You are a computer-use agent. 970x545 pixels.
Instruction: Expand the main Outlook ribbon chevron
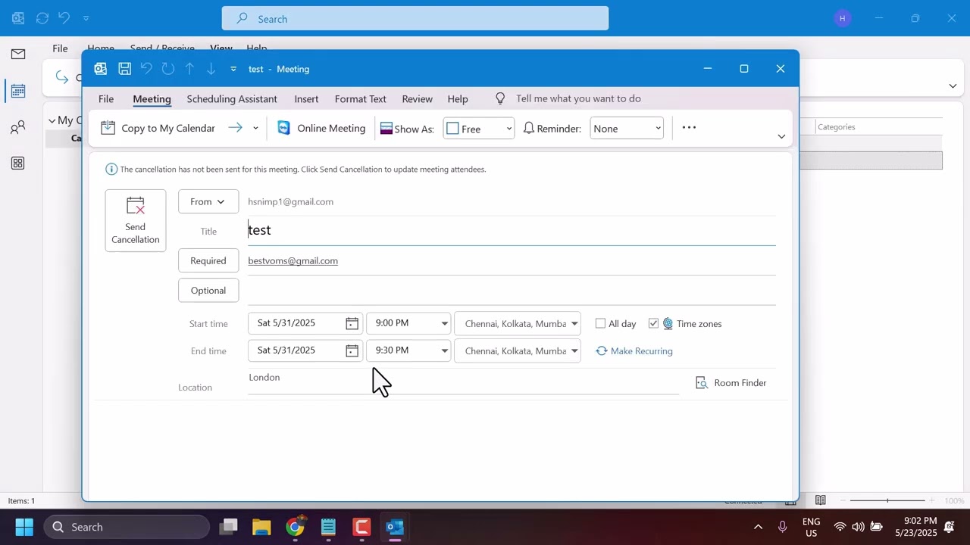point(953,86)
